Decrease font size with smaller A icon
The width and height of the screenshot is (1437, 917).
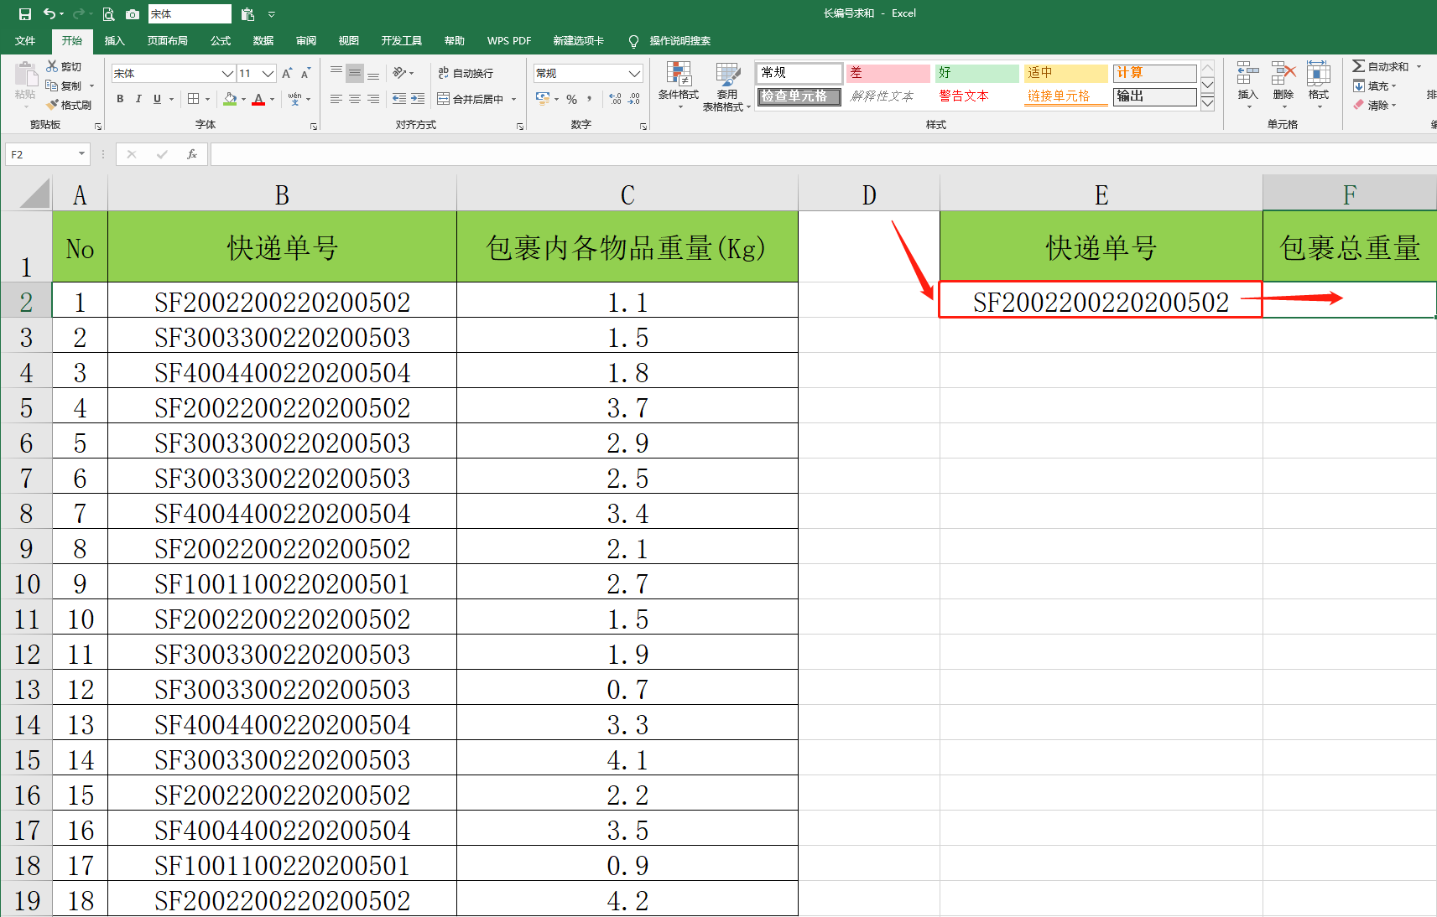306,74
